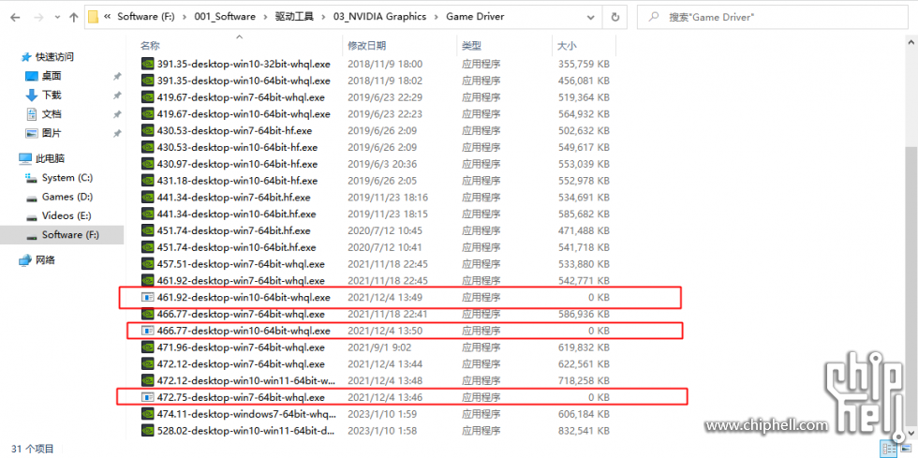
Task: Open 快速访问 in the sidebar
Action: (54, 57)
